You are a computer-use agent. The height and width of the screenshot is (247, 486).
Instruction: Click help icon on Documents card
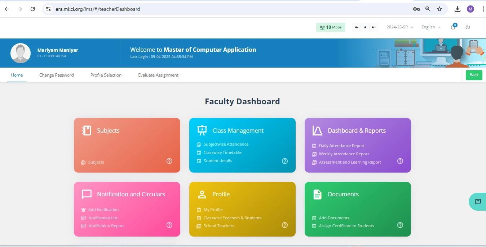400,225
